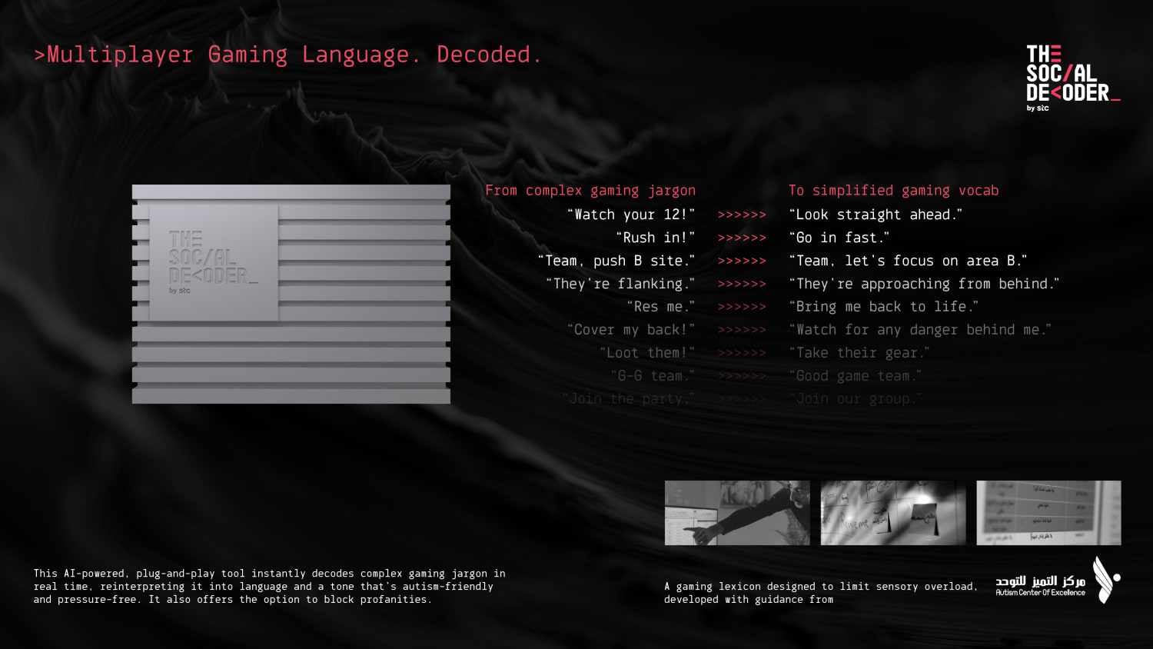Open thumbnail of person pointing at screen
The height and width of the screenshot is (649, 1153).
pyautogui.click(x=737, y=513)
